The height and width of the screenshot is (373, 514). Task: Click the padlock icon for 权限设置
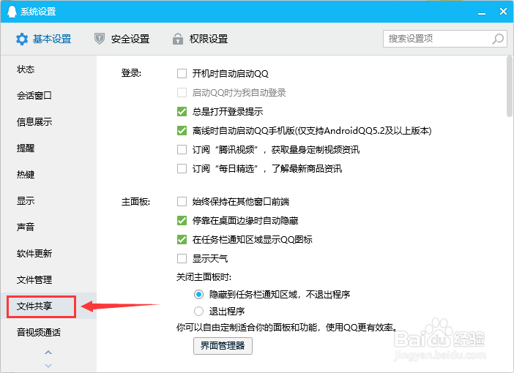pos(178,39)
